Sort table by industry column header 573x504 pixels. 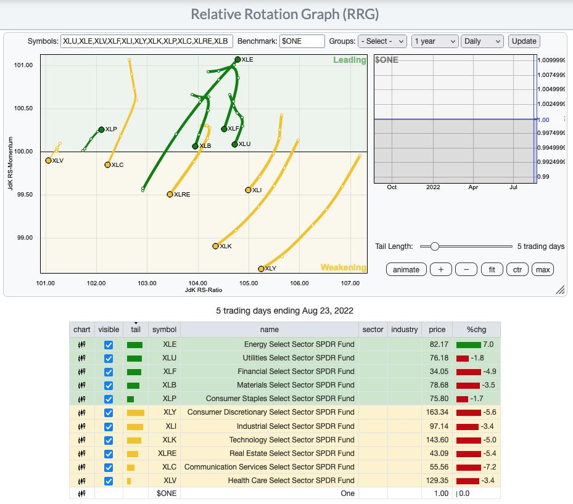coord(405,330)
